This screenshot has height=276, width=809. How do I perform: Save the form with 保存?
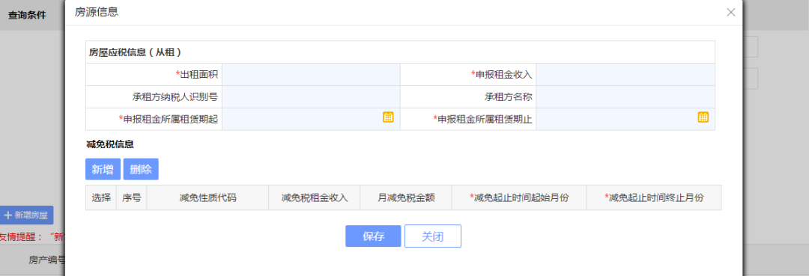tap(373, 236)
